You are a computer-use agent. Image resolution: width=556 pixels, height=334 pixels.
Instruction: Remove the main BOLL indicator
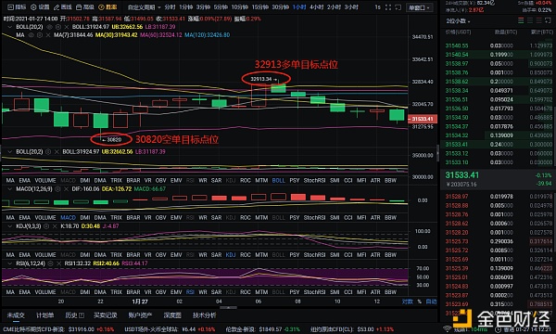click(x=67, y=27)
